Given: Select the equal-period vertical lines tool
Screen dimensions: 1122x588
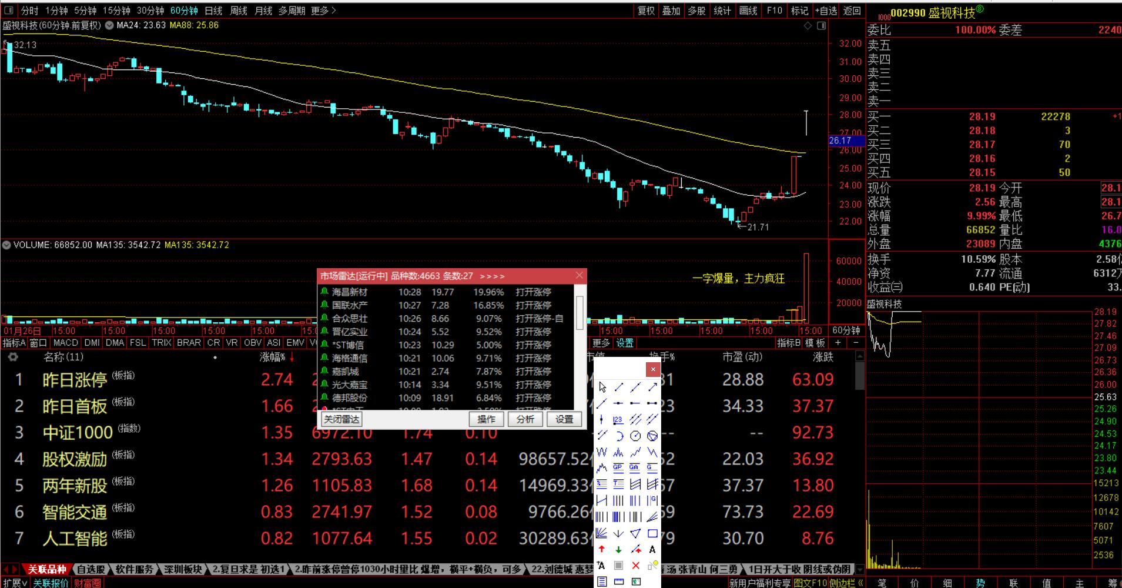Looking at the screenshot, I should 618,500.
